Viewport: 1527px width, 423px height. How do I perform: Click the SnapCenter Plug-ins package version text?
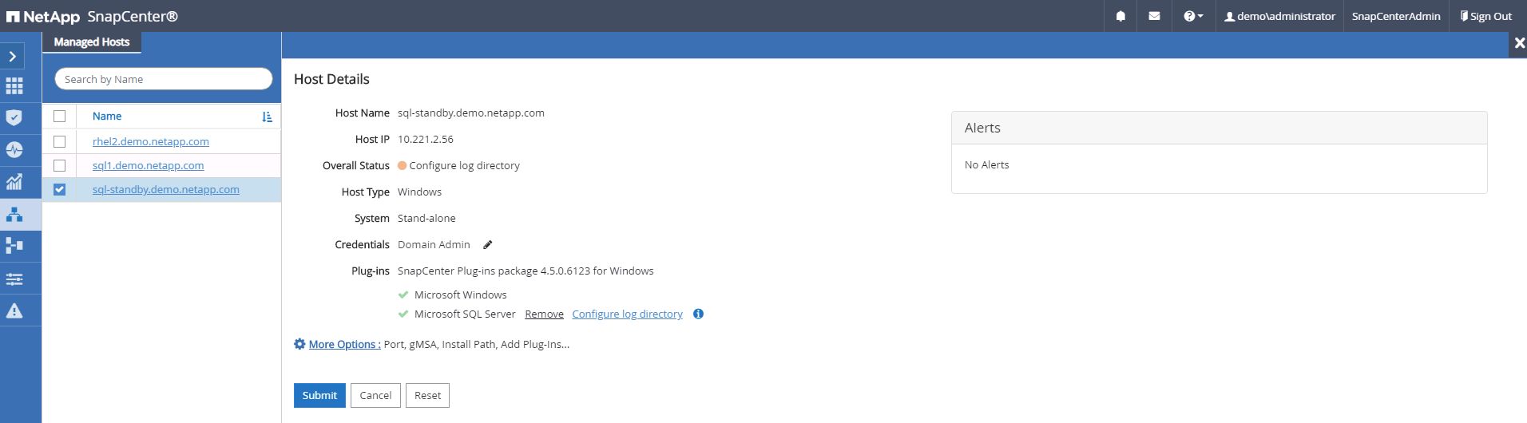coord(526,271)
